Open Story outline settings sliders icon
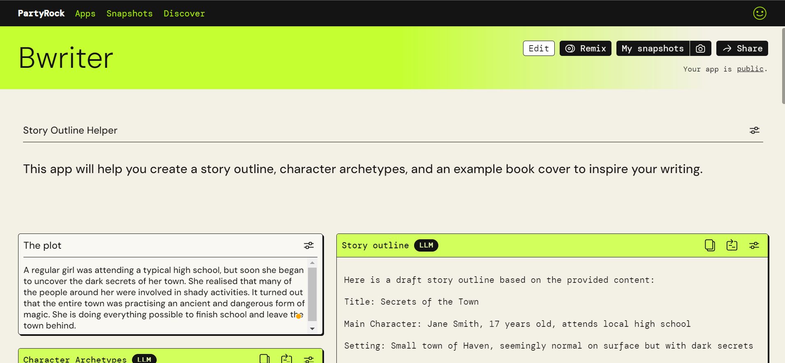 point(754,245)
